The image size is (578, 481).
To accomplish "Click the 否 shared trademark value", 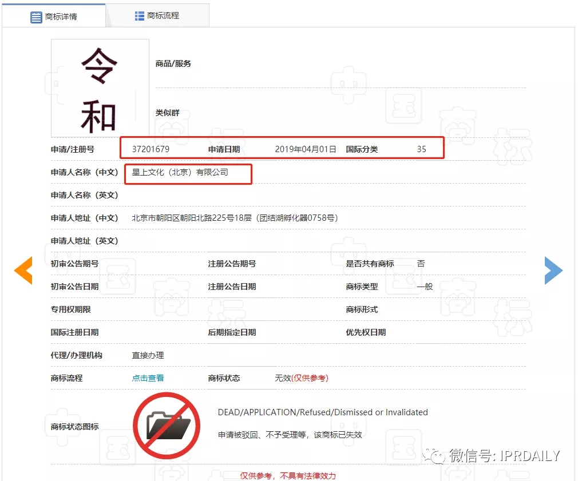I will 421,264.
